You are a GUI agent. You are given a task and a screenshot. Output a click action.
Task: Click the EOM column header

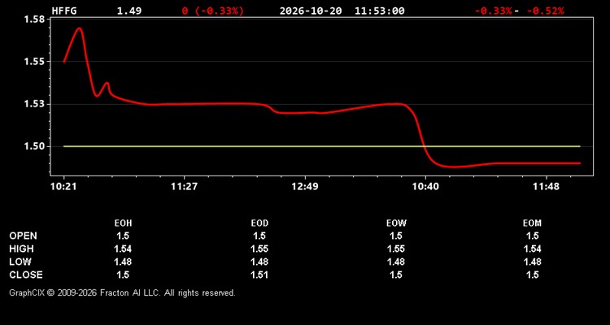pyautogui.click(x=532, y=223)
